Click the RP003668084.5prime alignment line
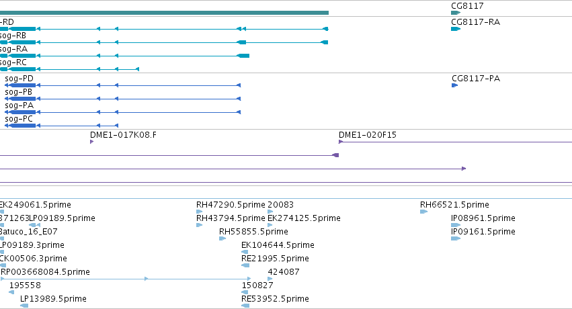The width and height of the screenshot is (572, 309). [126, 279]
